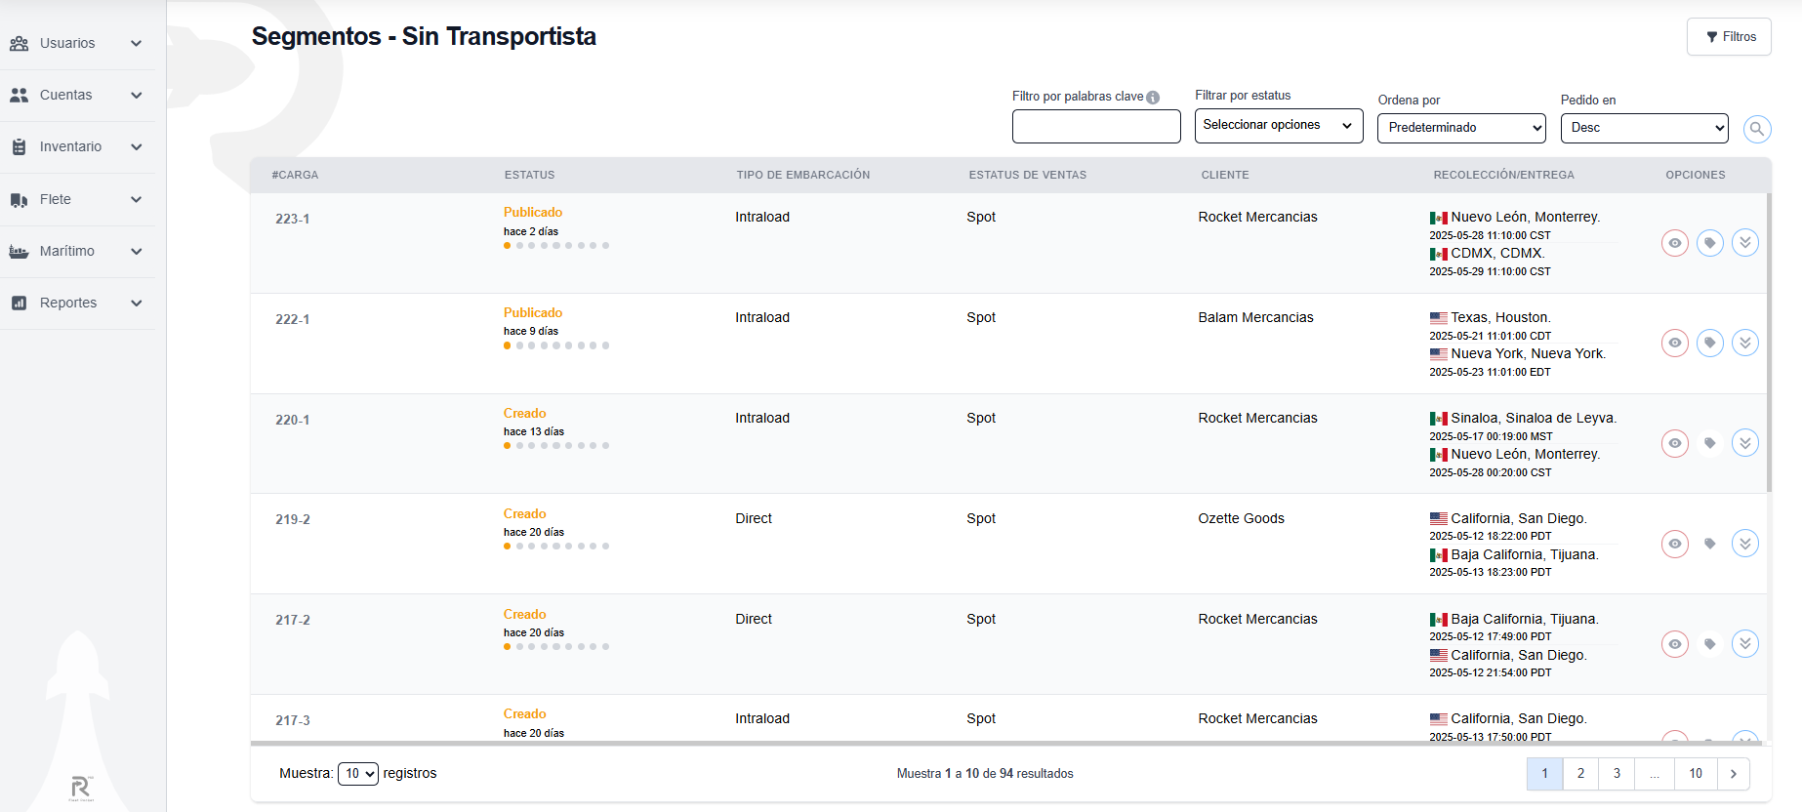Open the Filtrar por estatus dropdown
Image resolution: width=1802 pixels, height=812 pixels.
[x=1279, y=126]
